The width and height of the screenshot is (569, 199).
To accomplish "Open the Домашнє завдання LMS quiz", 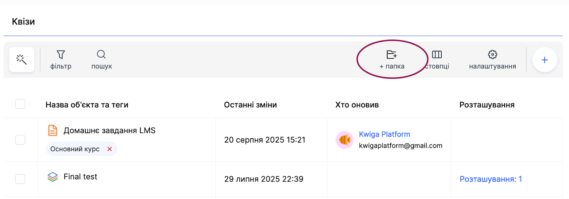I will 109,130.
